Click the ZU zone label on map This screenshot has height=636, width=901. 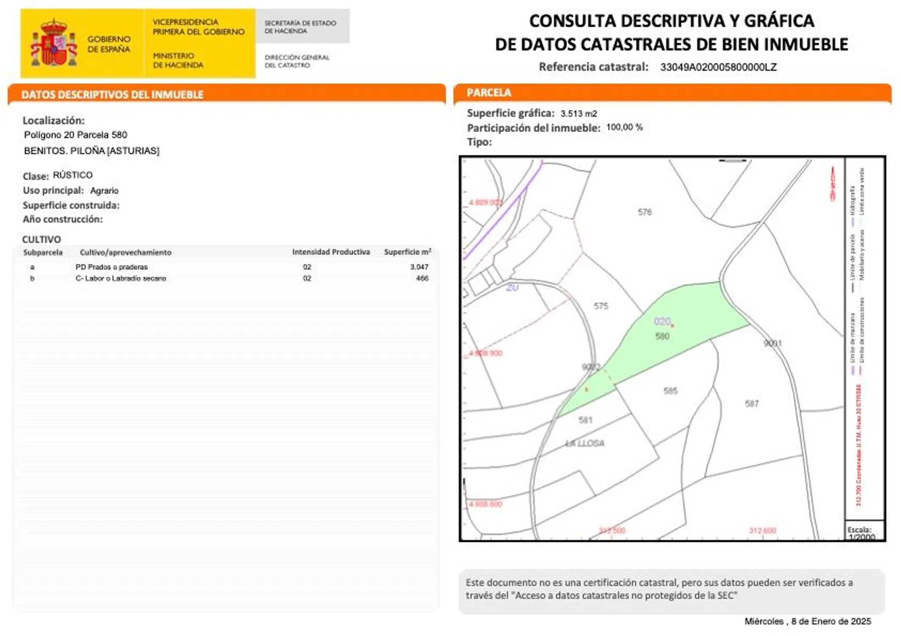pos(512,288)
